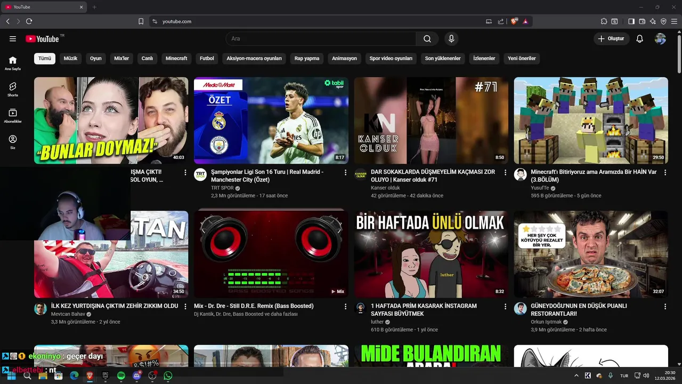Click the Oluştur create button
The height and width of the screenshot is (384, 682).
[x=611, y=38]
